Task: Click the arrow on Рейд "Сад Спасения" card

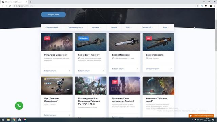Action: (69, 71)
